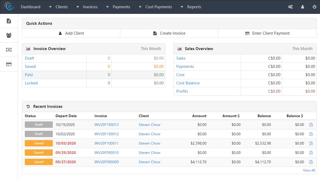The image size is (320, 180).
Task: Open invoice INV20F090009
Action: click(x=106, y=162)
